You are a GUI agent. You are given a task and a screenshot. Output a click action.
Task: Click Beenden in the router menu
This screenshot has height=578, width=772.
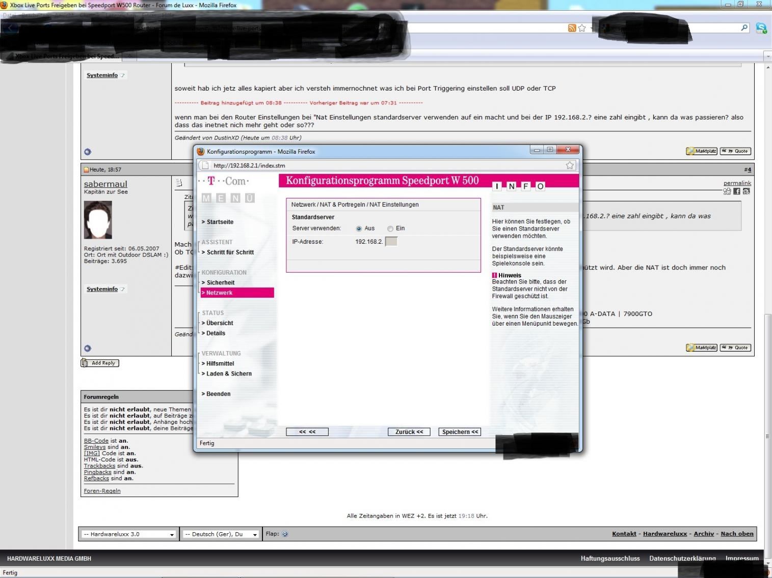coord(216,394)
